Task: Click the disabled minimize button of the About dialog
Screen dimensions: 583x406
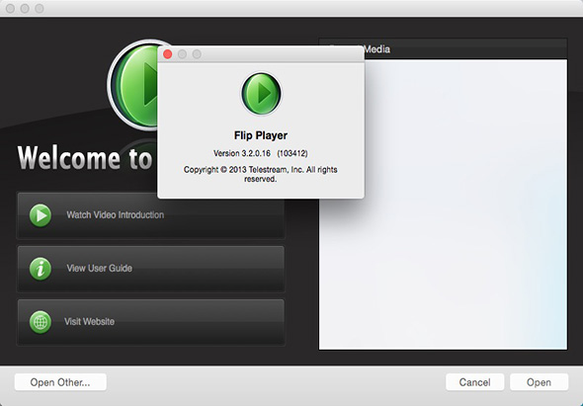Action: click(x=182, y=54)
